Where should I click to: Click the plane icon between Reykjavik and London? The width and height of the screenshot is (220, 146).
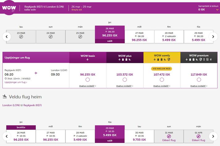tap(36, 73)
